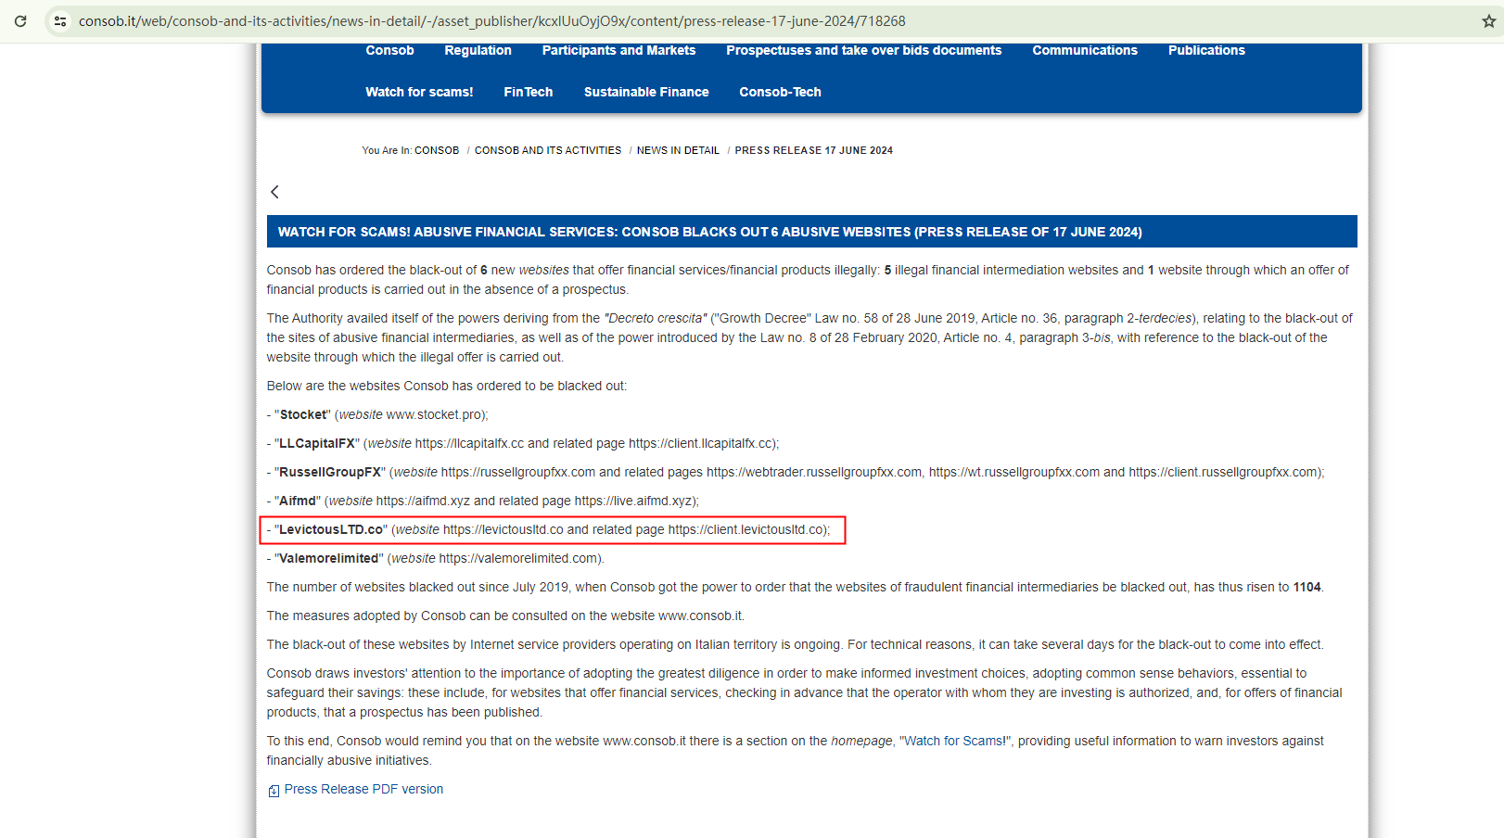This screenshot has width=1504, height=838.
Task: Click the "LLCapitalFX" list entry
Action: tap(523, 443)
